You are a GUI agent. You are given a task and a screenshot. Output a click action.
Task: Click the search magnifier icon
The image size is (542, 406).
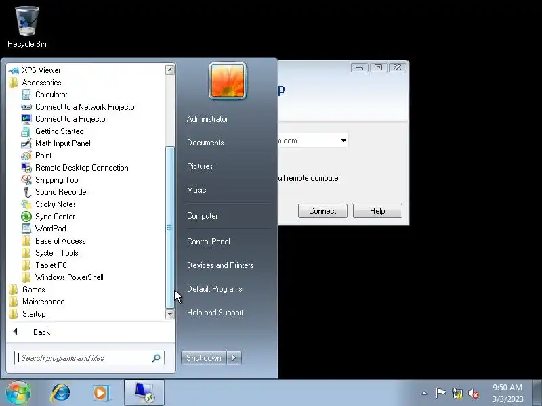157,358
